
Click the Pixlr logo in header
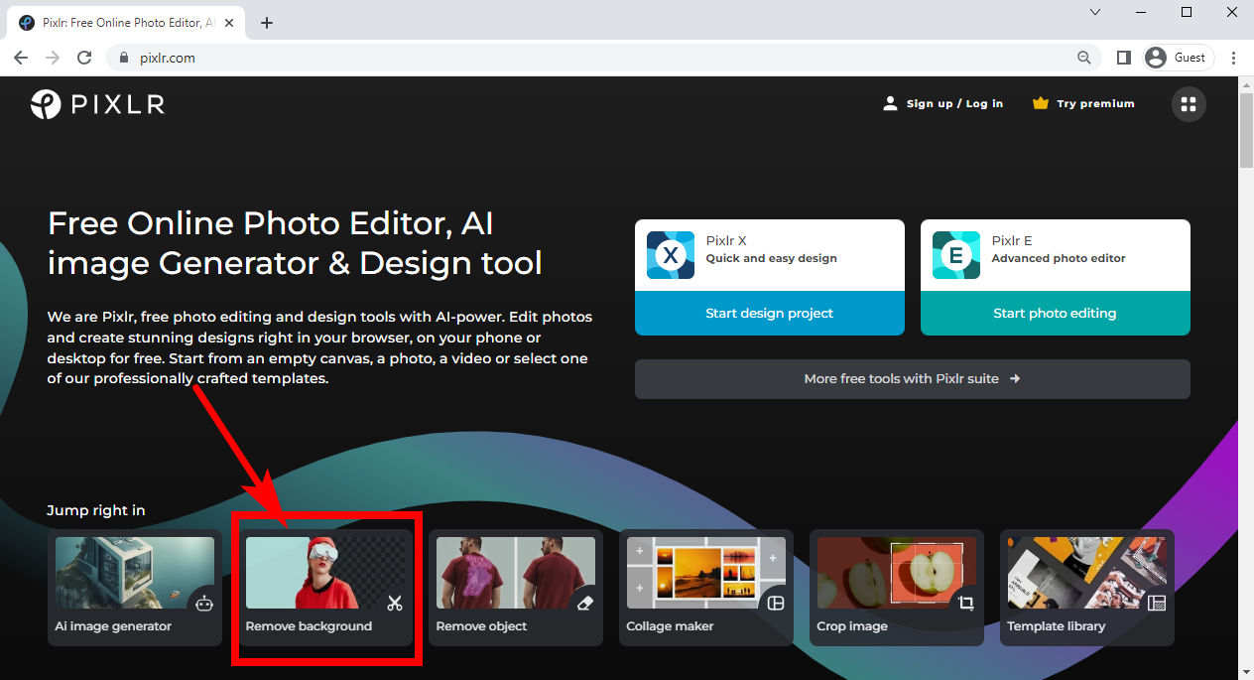[x=97, y=103]
